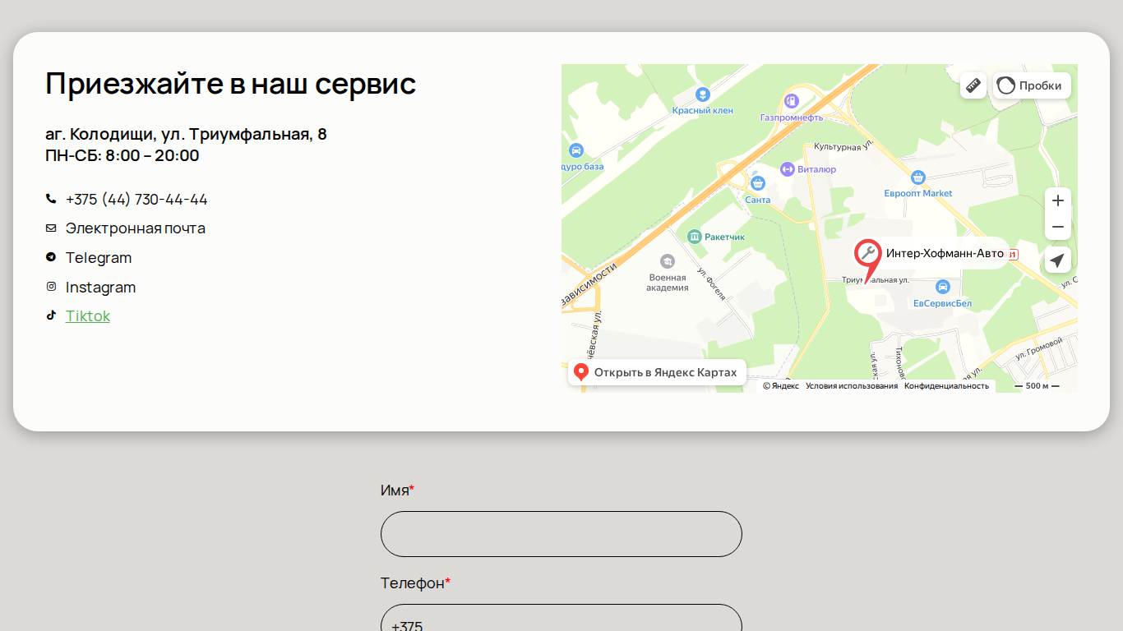Open the Конфиденциальность map link
Image resolution: width=1123 pixels, height=631 pixels.
coord(946,386)
